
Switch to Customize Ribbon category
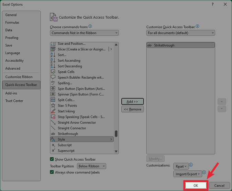[19, 77]
